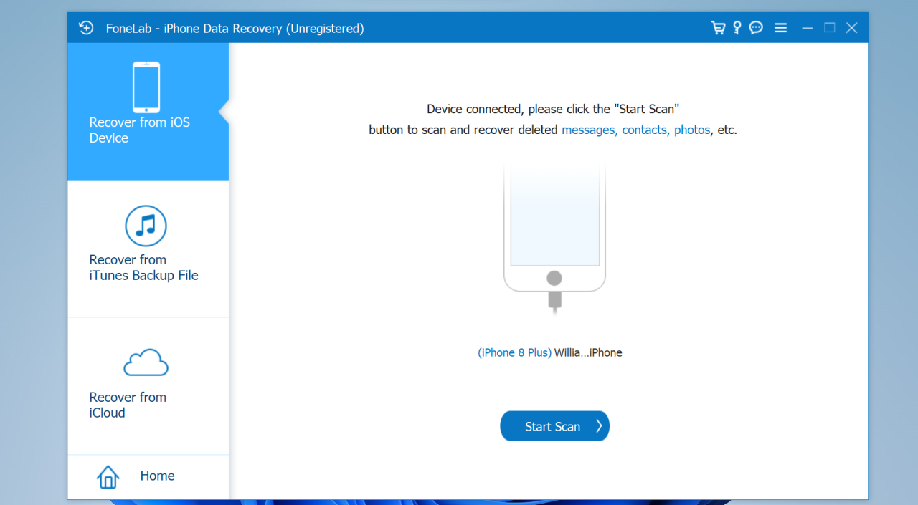918x505 pixels.
Task: Click the "contacts" link
Action: (x=645, y=130)
